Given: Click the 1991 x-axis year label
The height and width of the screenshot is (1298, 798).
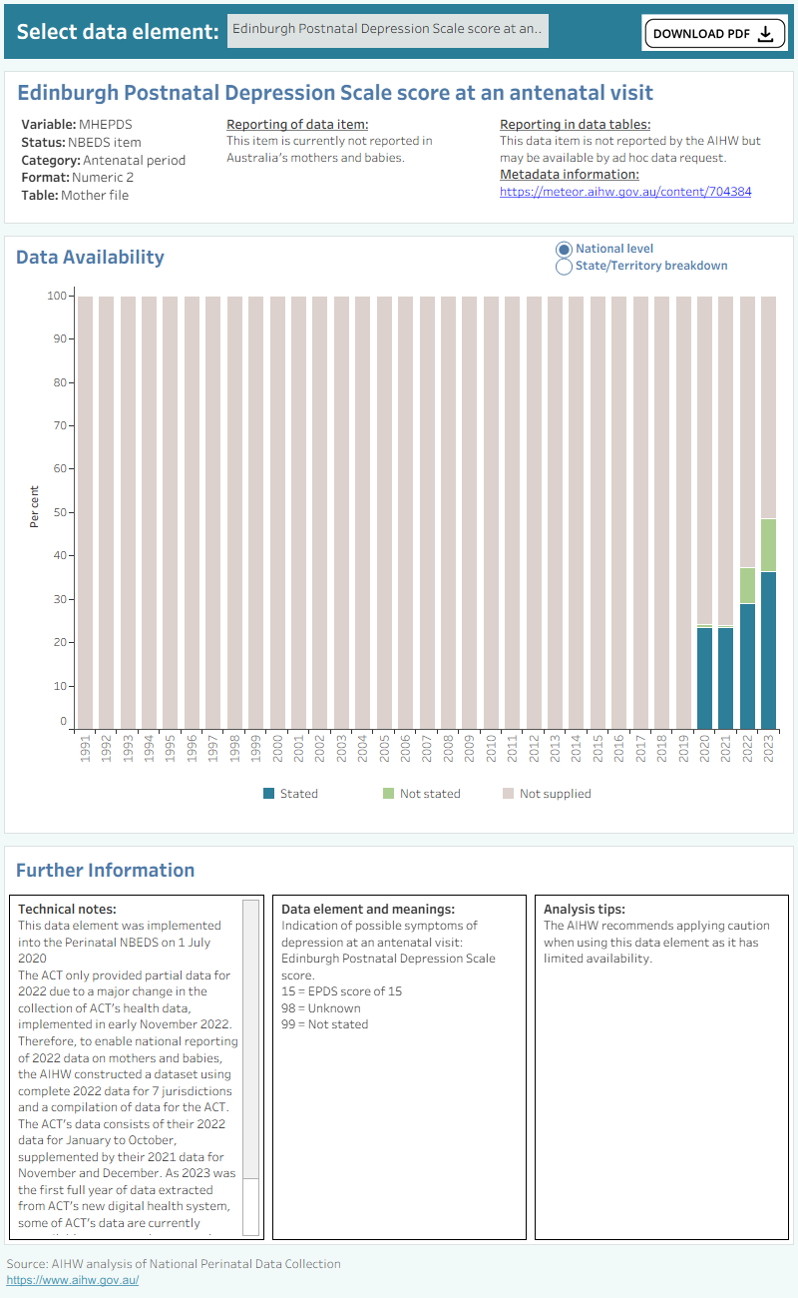Looking at the screenshot, I should [85, 748].
